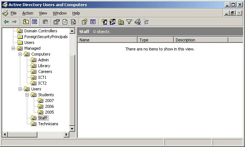Click the tree horizontal scrollbar thumb

tap(23, 134)
